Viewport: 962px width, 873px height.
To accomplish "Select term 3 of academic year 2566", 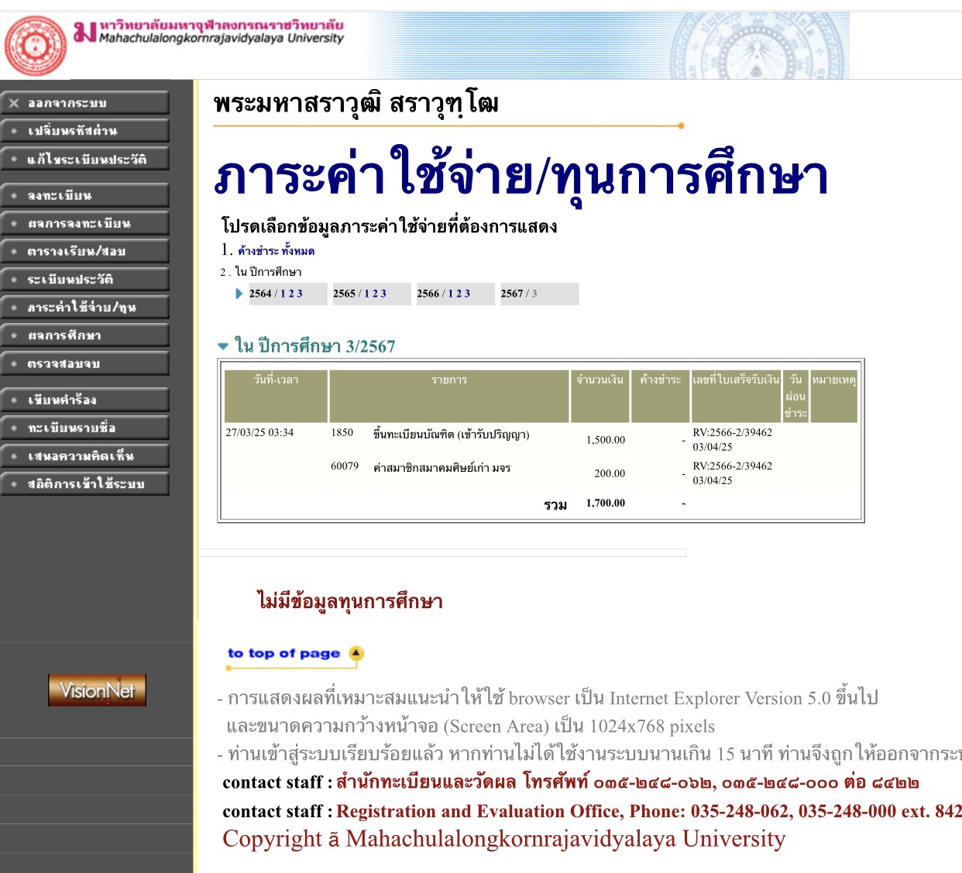I will [467, 294].
